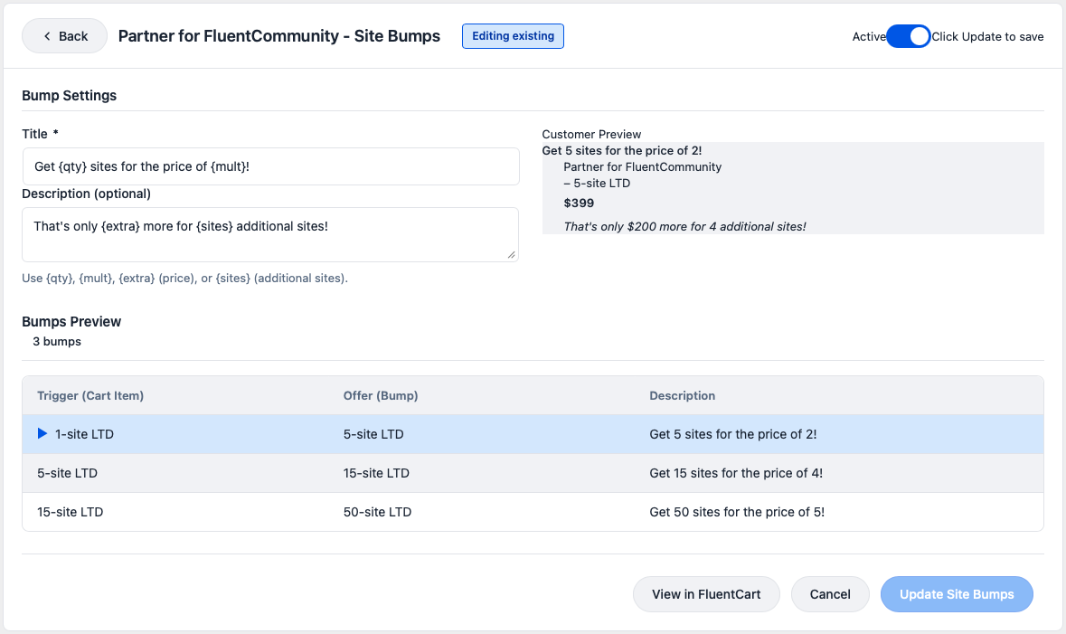
Task: Click the Description column header
Action: point(682,395)
